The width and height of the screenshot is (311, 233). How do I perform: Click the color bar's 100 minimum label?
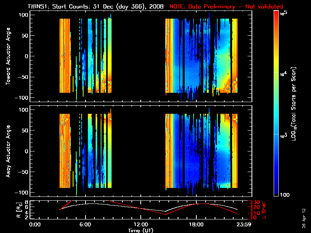pos(285,195)
